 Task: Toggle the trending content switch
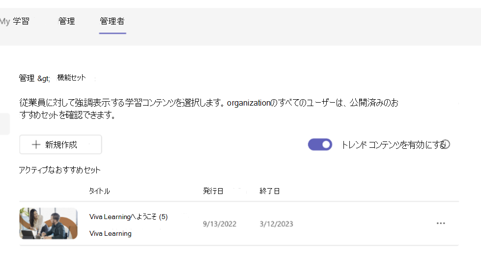[x=320, y=144]
